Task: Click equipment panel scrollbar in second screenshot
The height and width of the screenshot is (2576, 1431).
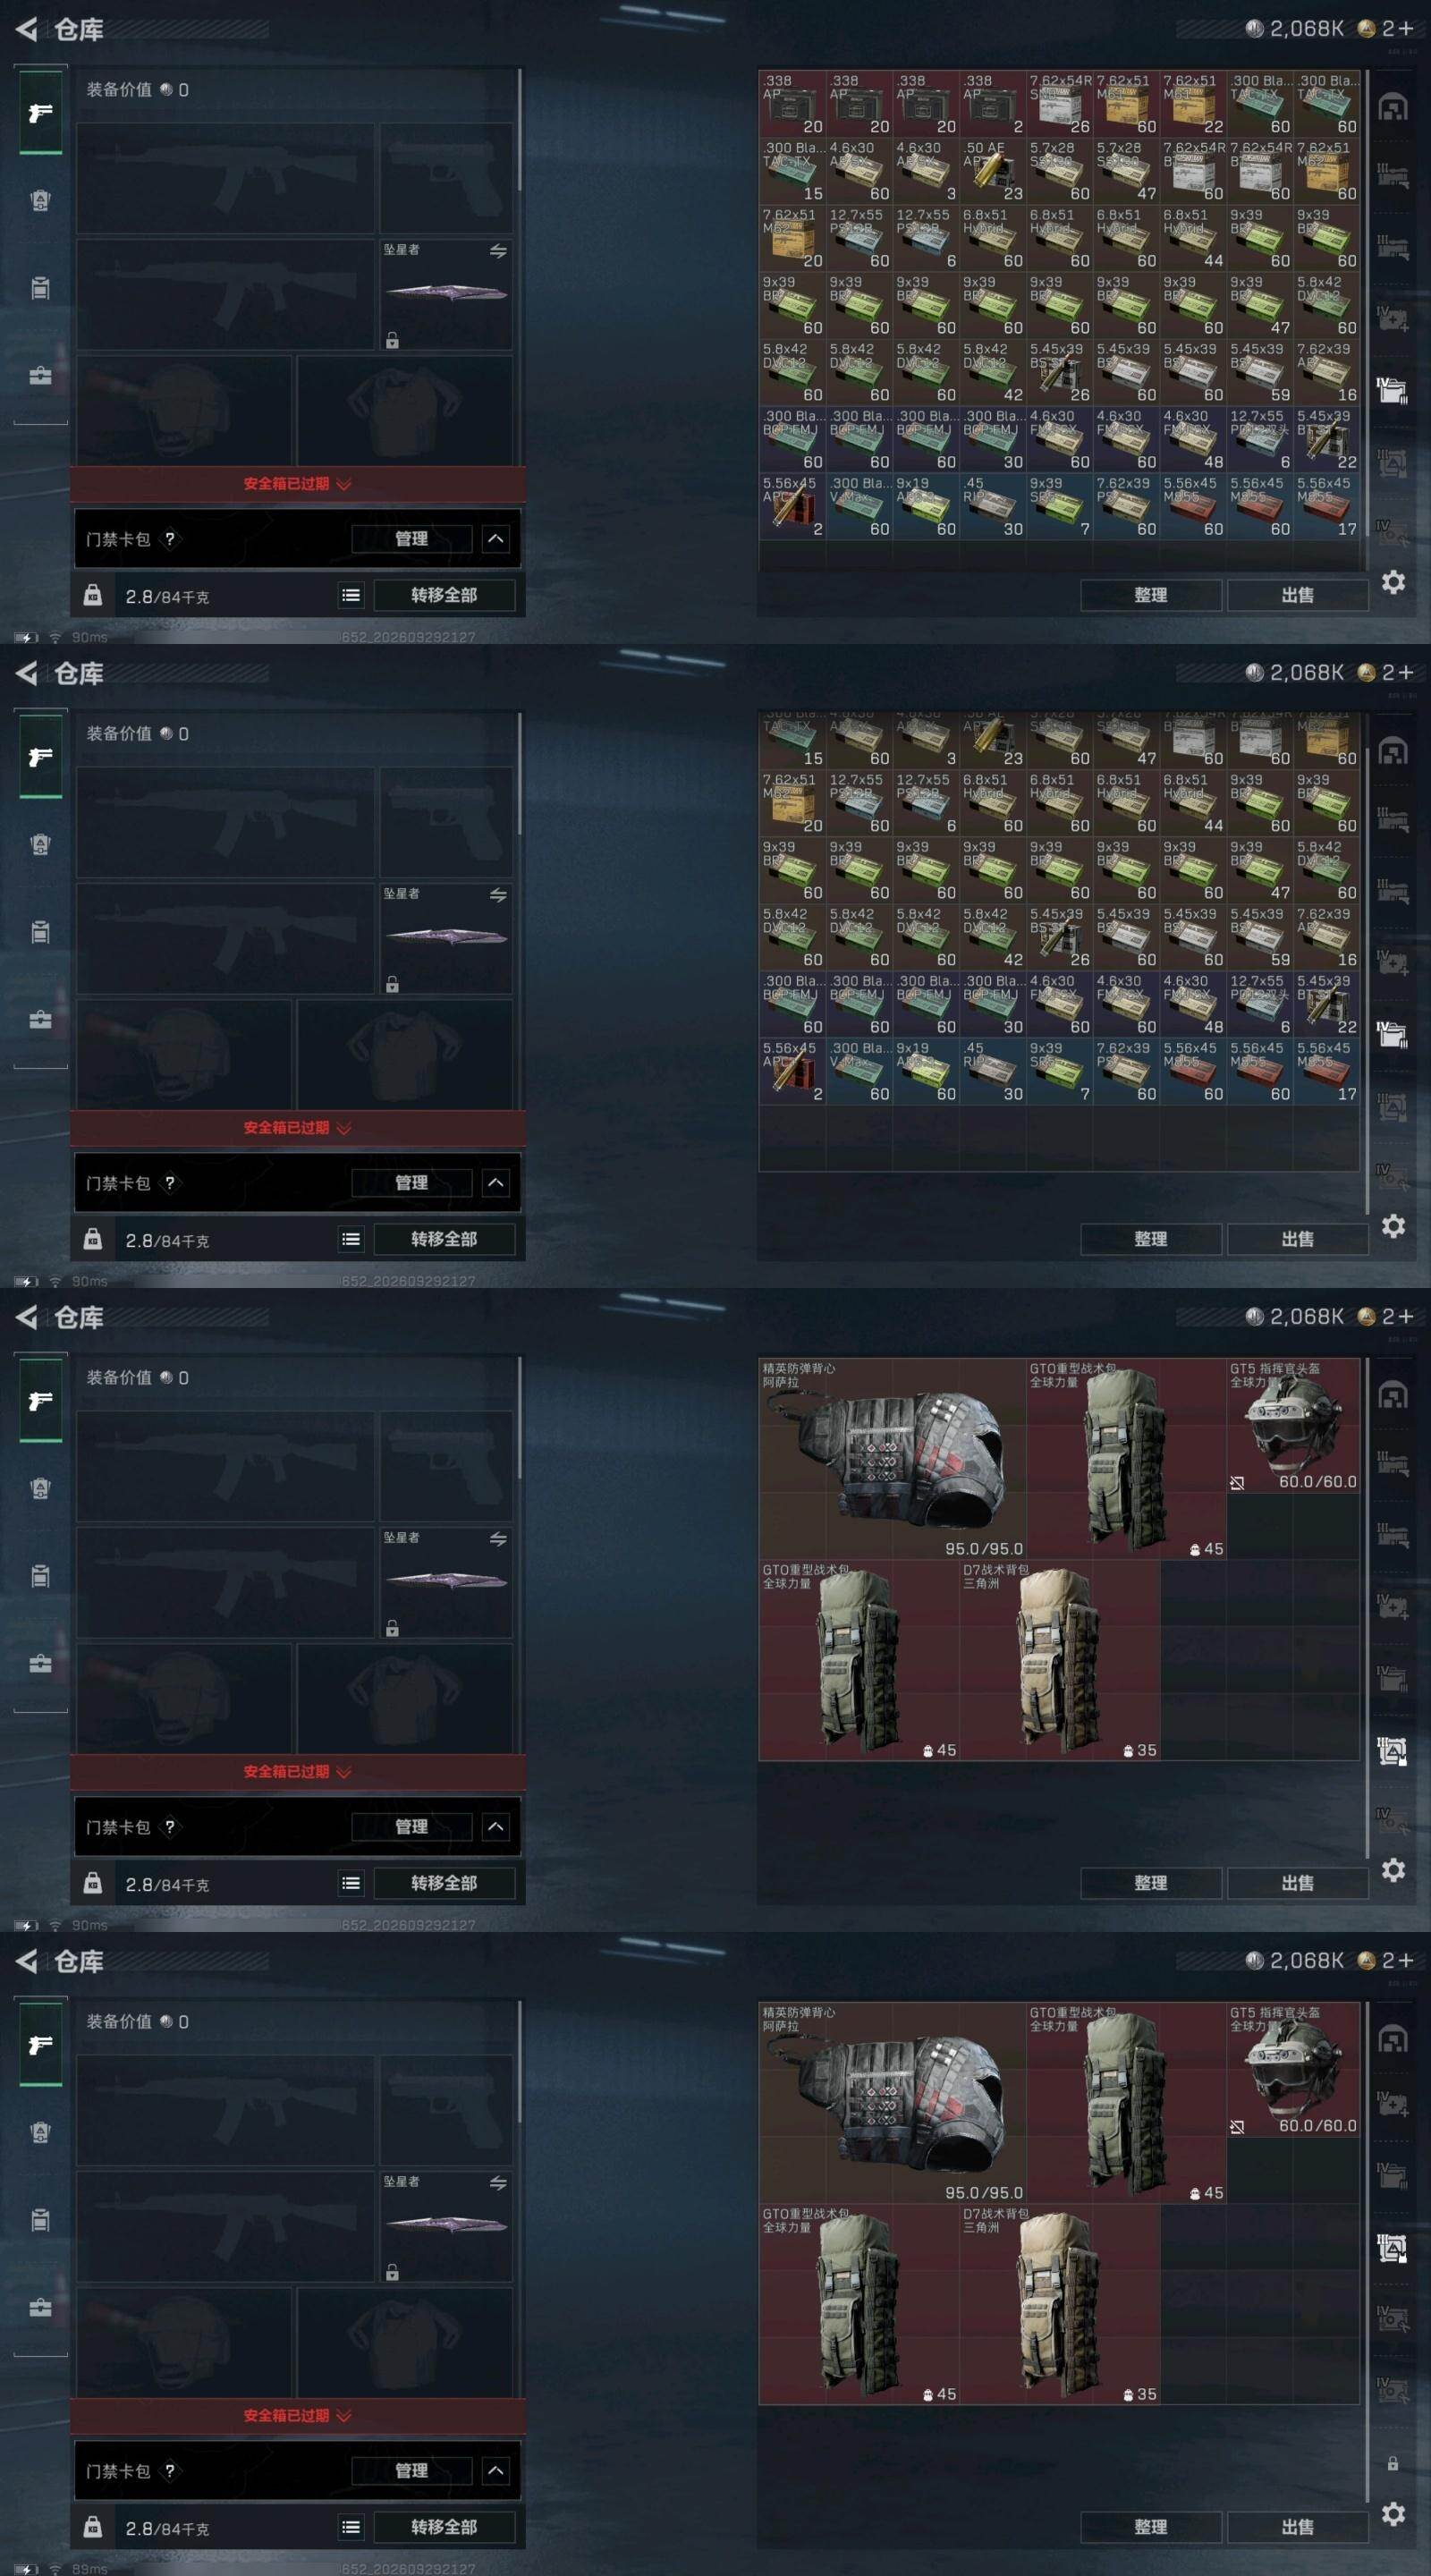Action: click(520, 775)
